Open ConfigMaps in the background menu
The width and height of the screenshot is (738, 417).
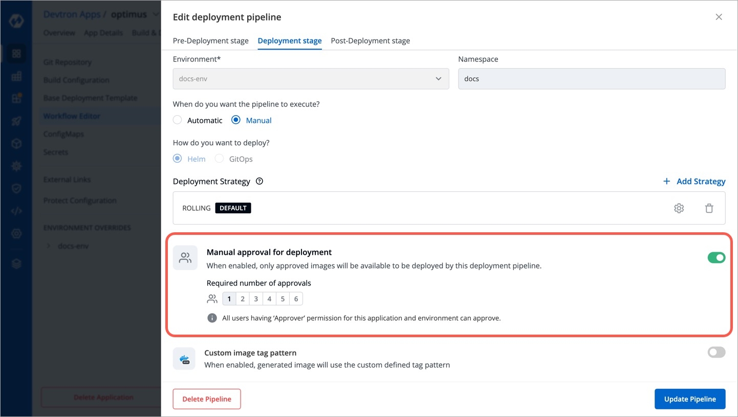pos(63,134)
